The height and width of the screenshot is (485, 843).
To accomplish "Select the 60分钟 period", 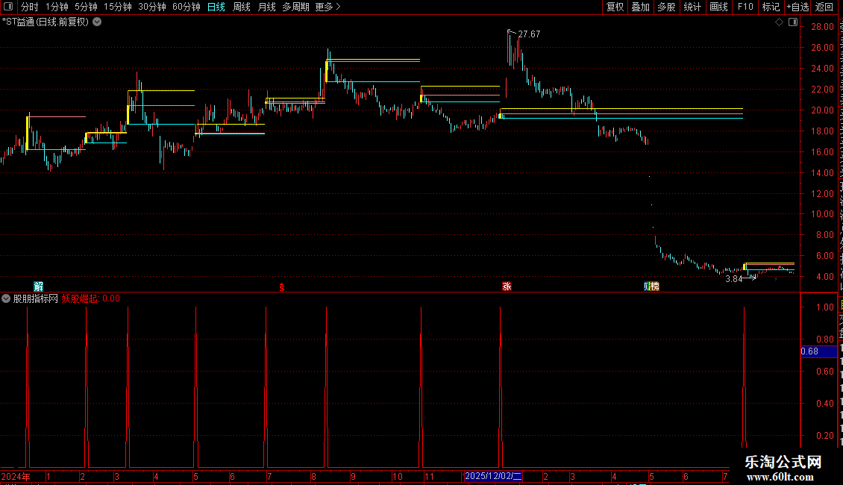I will [x=186, y=7].
